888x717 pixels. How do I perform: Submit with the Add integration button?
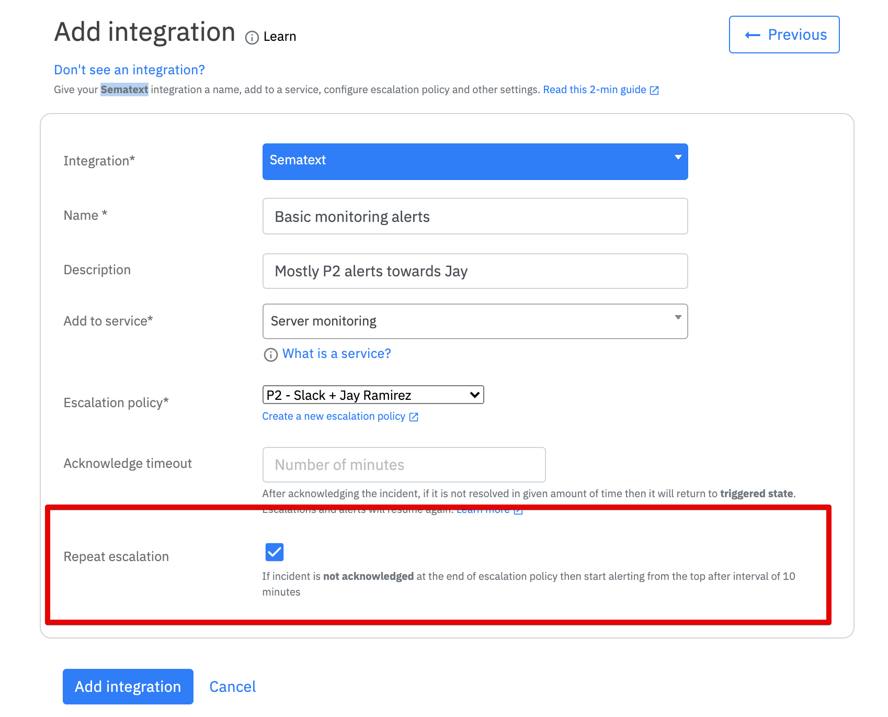point(128,687)
